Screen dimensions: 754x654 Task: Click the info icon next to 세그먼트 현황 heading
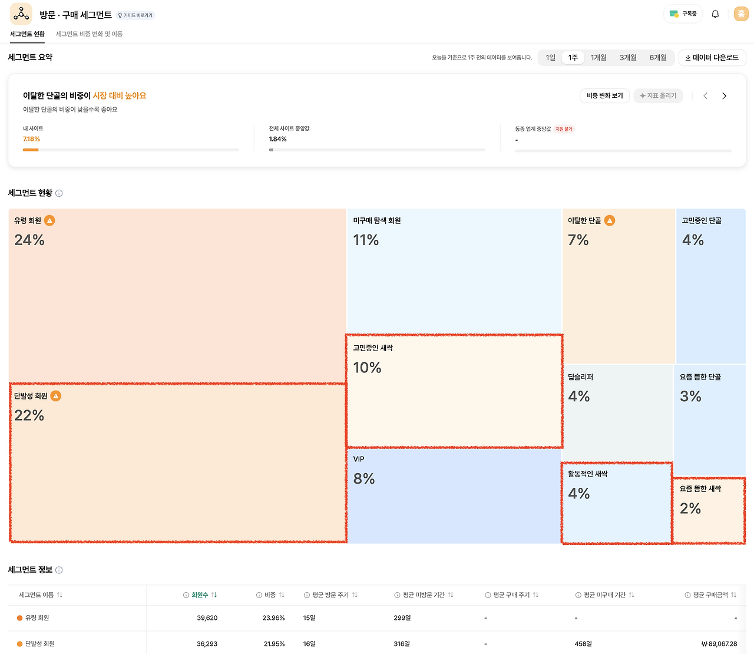pos(59,193)
